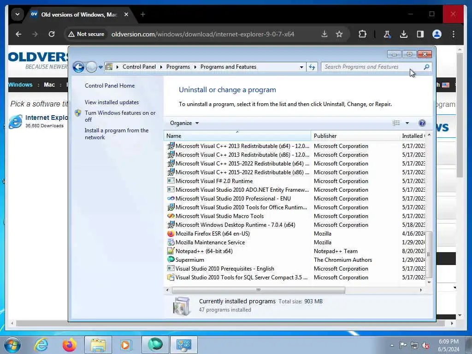The height and width of the screenshot is (354, 472).
Task: Open Help with the blue question icon
Action: [x=422, y=123]
